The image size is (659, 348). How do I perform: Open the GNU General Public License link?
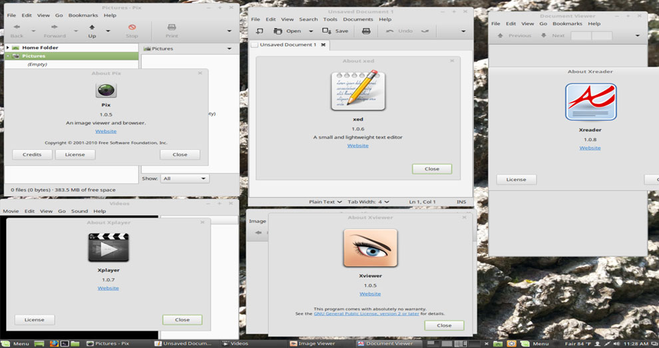(367, 314)
